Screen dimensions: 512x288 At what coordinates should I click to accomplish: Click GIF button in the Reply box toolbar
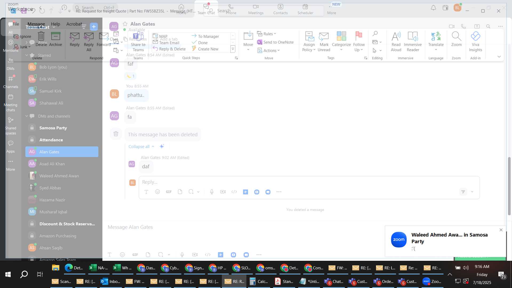(x=169, y=192)
